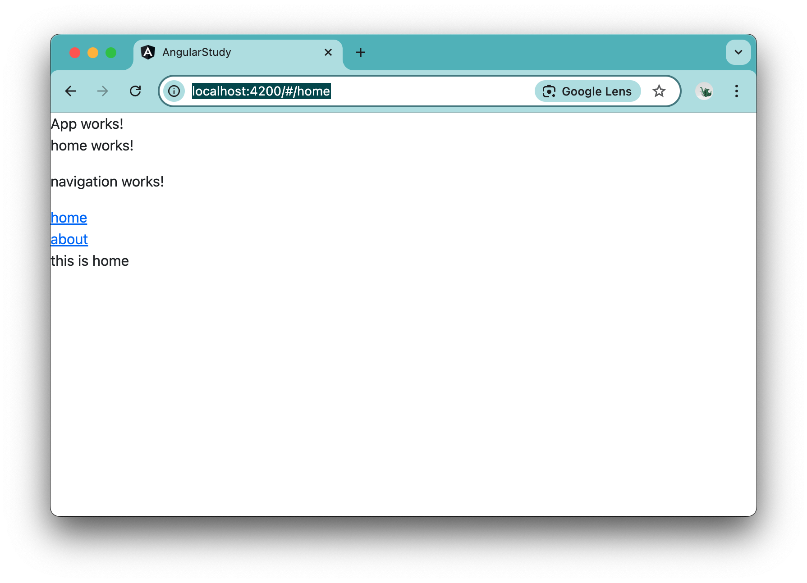
Task: Open the about link
Action: coord(69,239)
